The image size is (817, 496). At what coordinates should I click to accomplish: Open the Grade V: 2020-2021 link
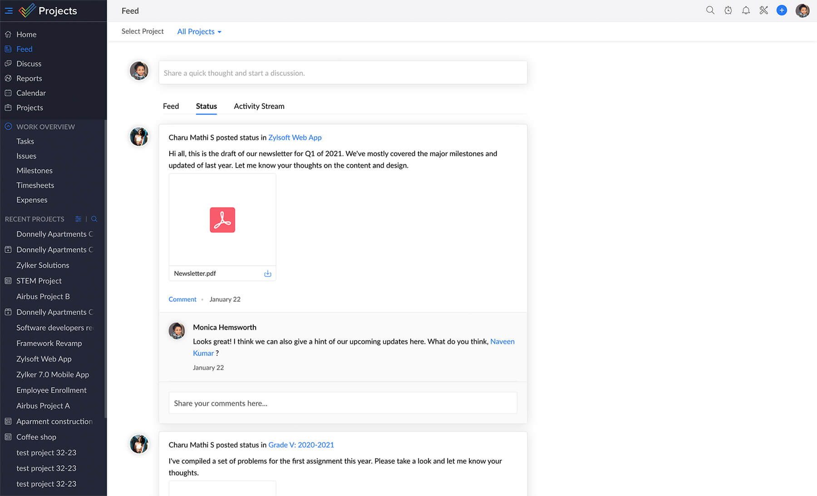tap(301, 445)
